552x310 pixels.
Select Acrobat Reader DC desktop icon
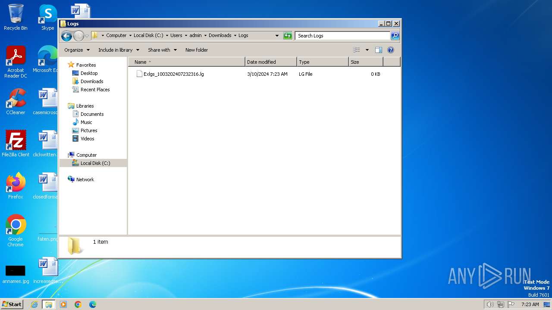coord(16,62)
